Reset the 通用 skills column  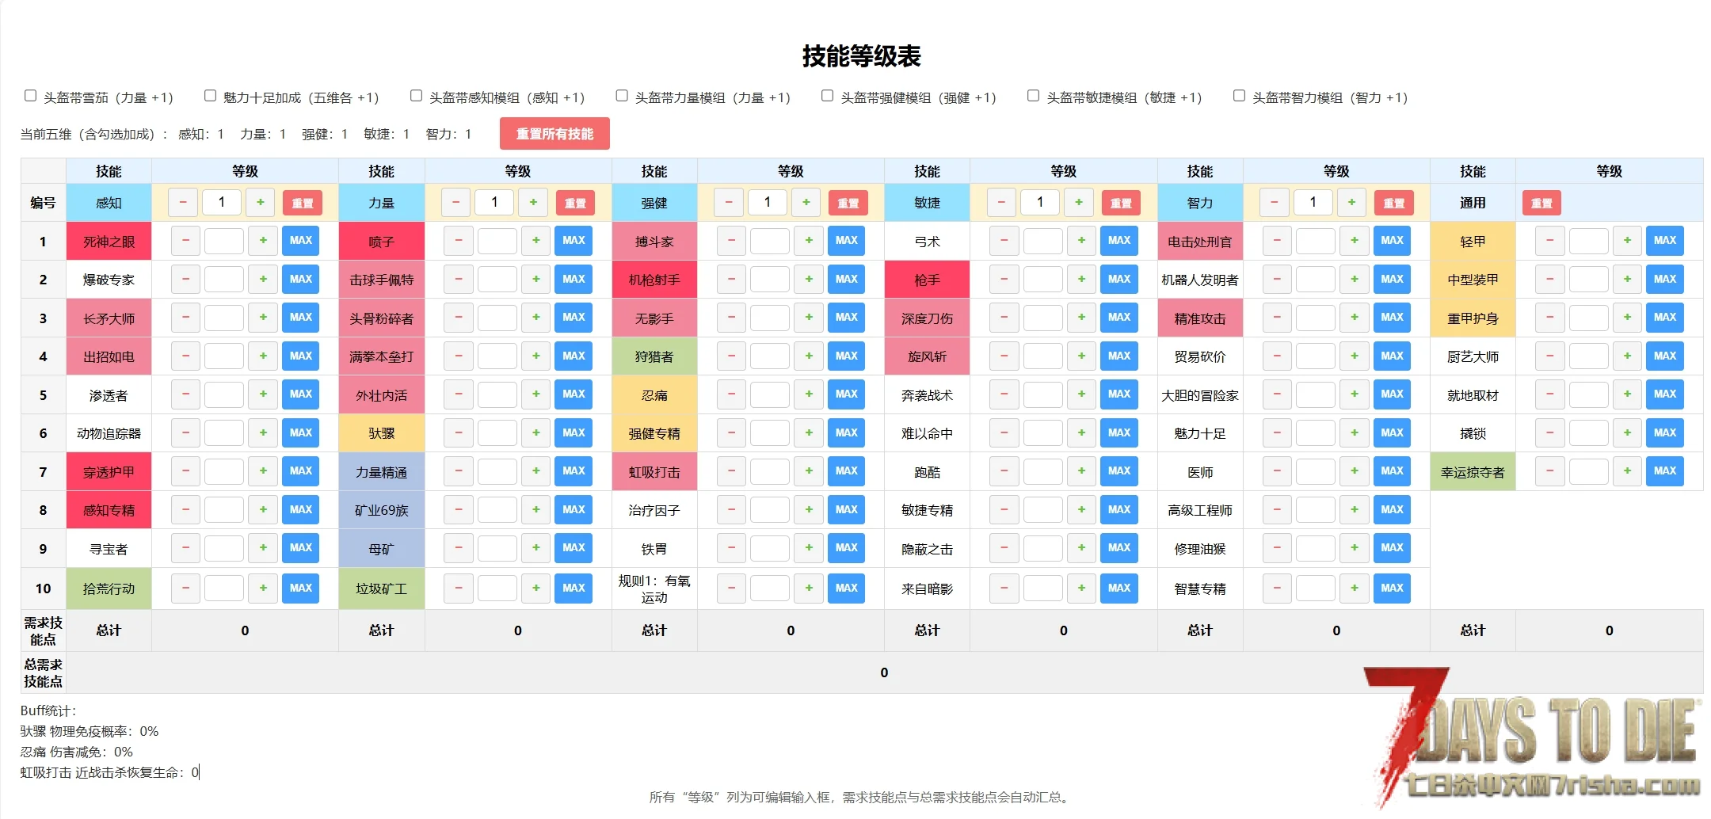1541,204
